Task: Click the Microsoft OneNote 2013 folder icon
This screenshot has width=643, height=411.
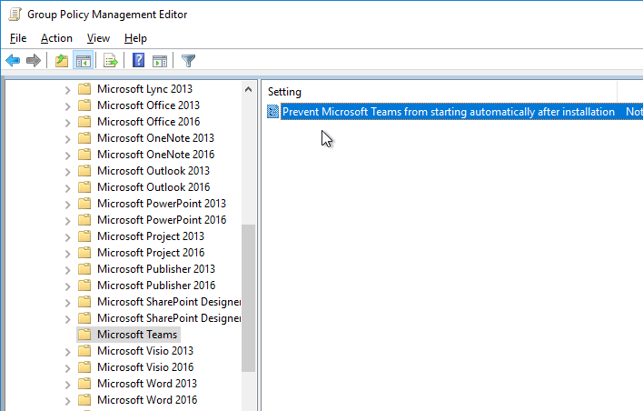Action: tap(84, 138)
